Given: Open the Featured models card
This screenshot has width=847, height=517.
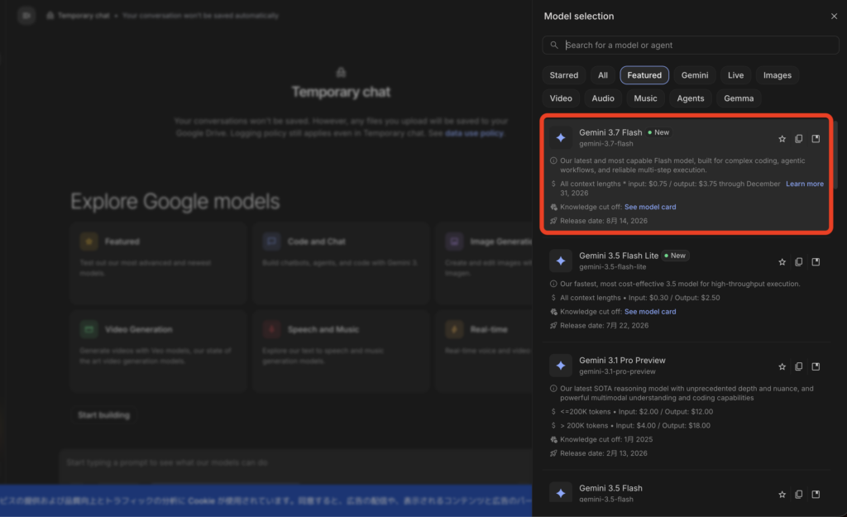Looking at the screenshot, I should 158,264.
